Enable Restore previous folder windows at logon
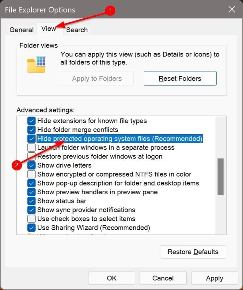Image resolution: width=243 pixels, height=290 pixels. (31, 156)
